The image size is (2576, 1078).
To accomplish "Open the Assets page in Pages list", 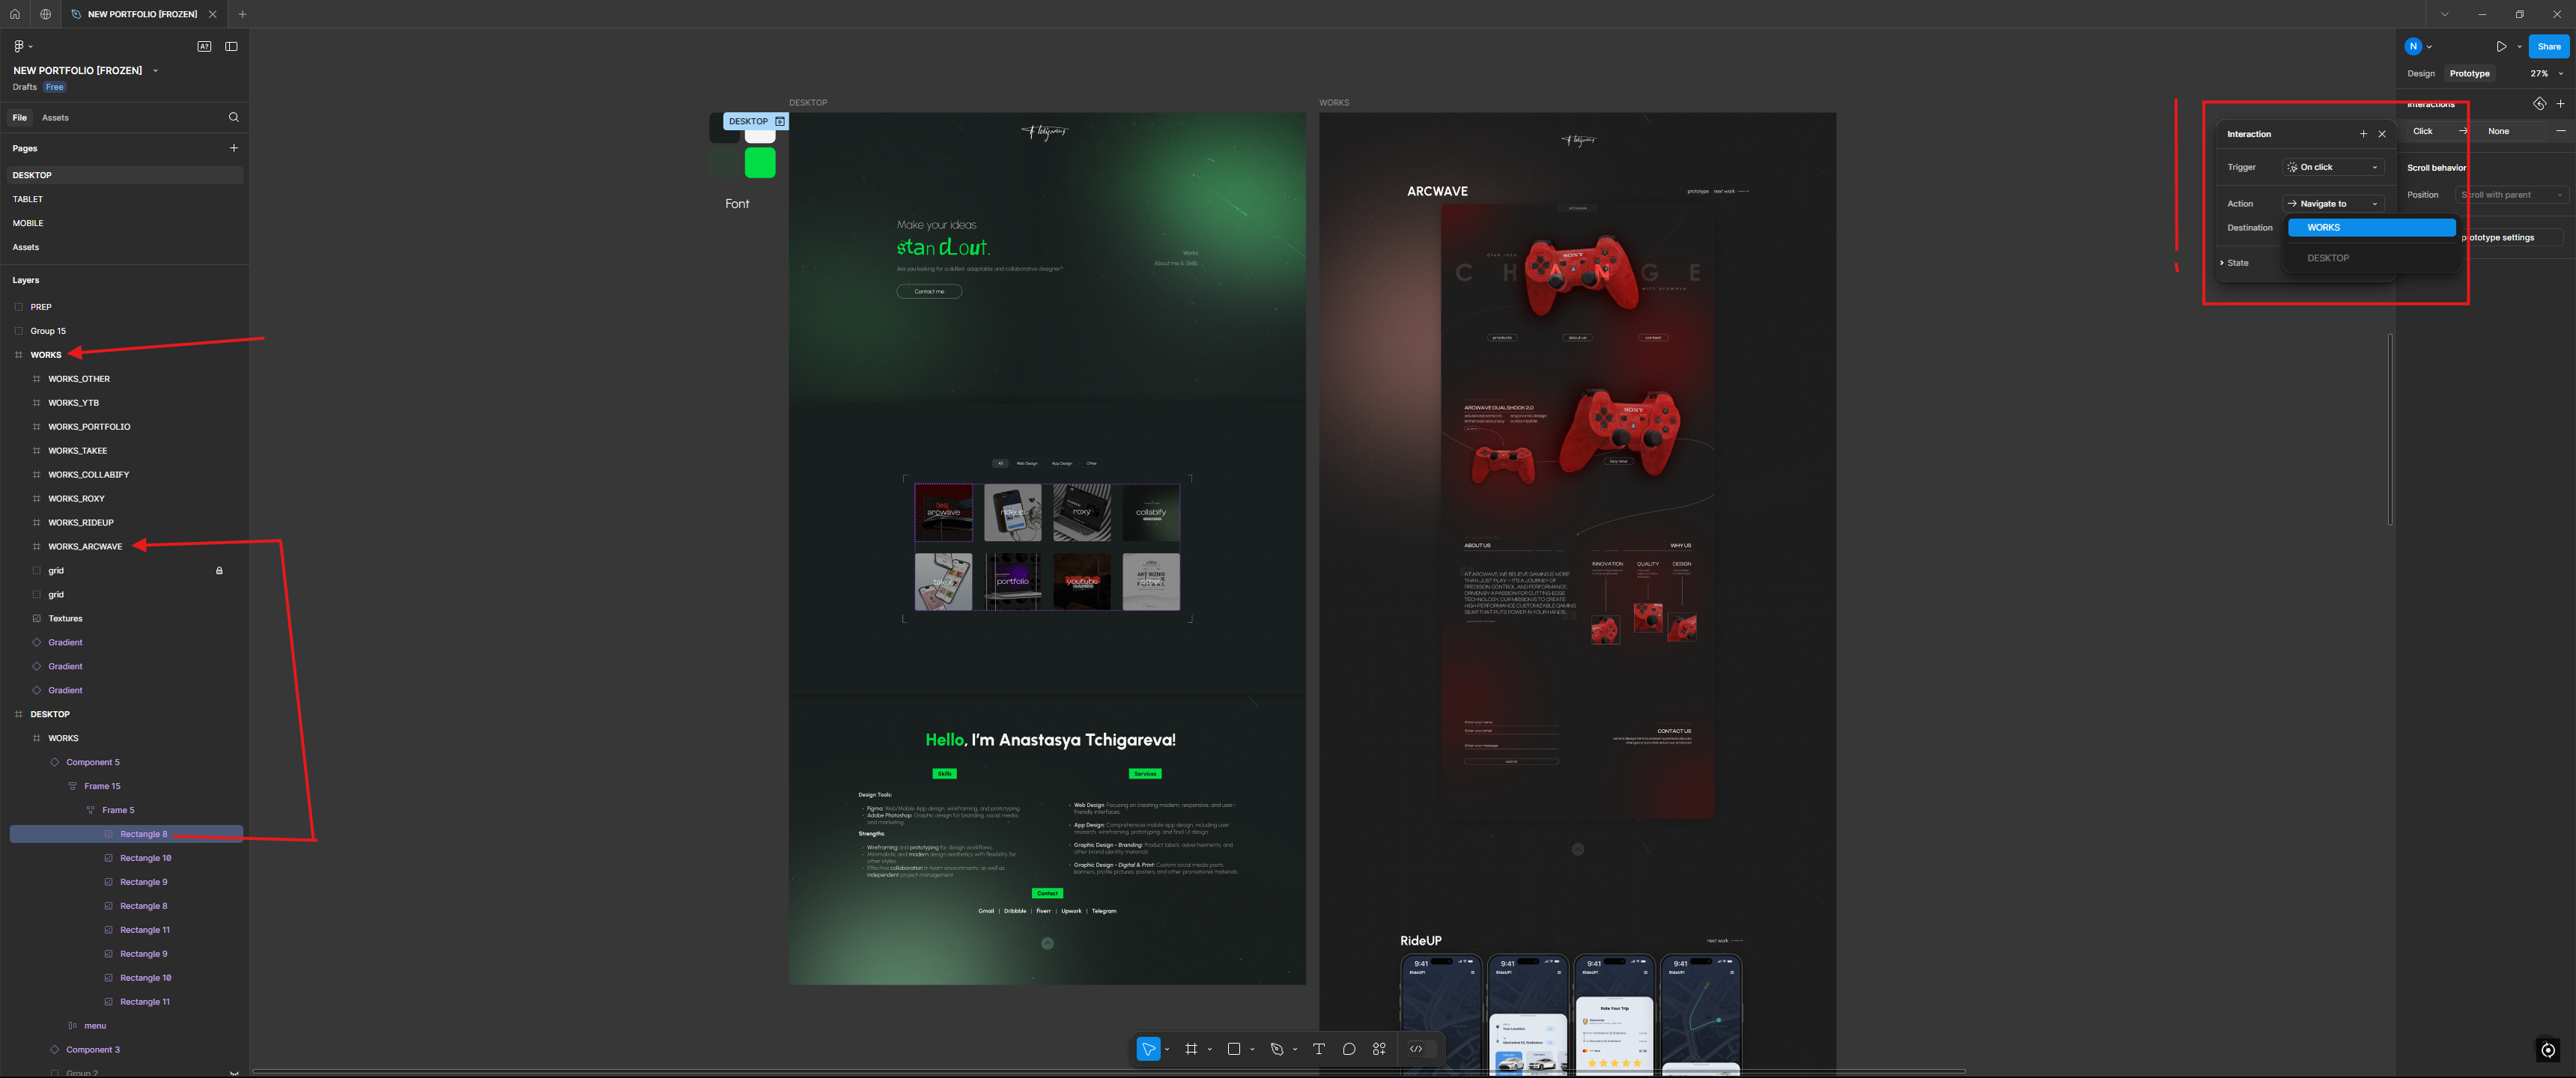I will click(125, 247).
